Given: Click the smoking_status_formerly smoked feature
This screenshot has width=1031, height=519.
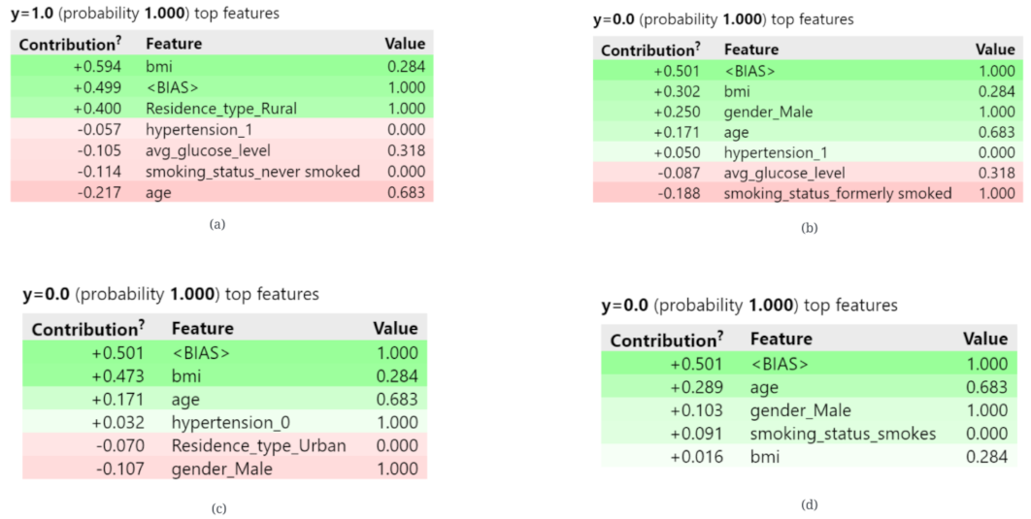Looking at the screenshot, I should point(837,193).
